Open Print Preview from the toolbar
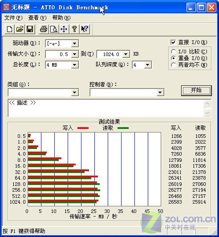The image size is (219, 237). click(x=54, y=29)
